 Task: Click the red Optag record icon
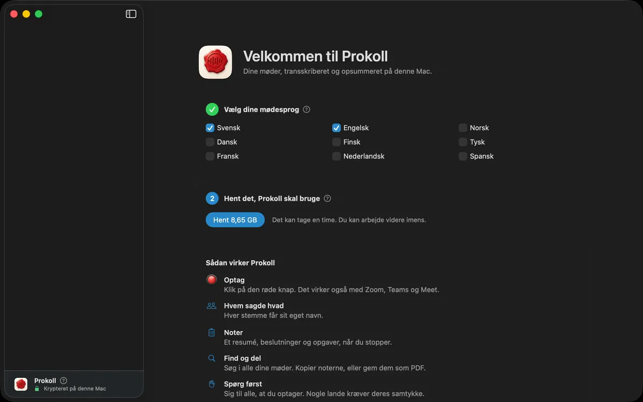212,280
